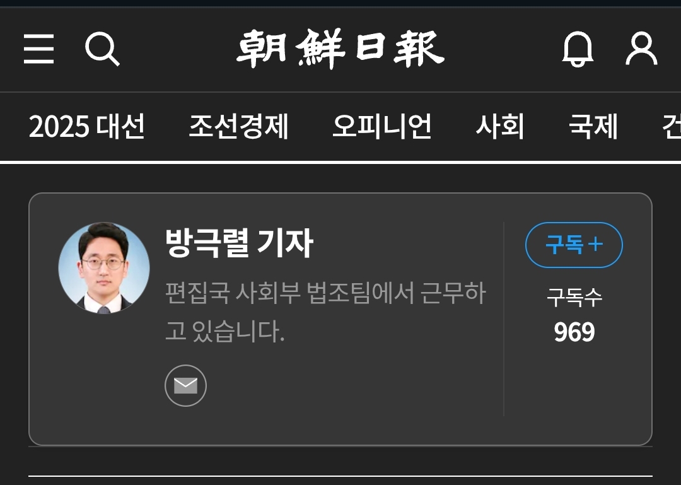Open the hamburger menu
Screen dimensions: 681x485
[38, 49]
